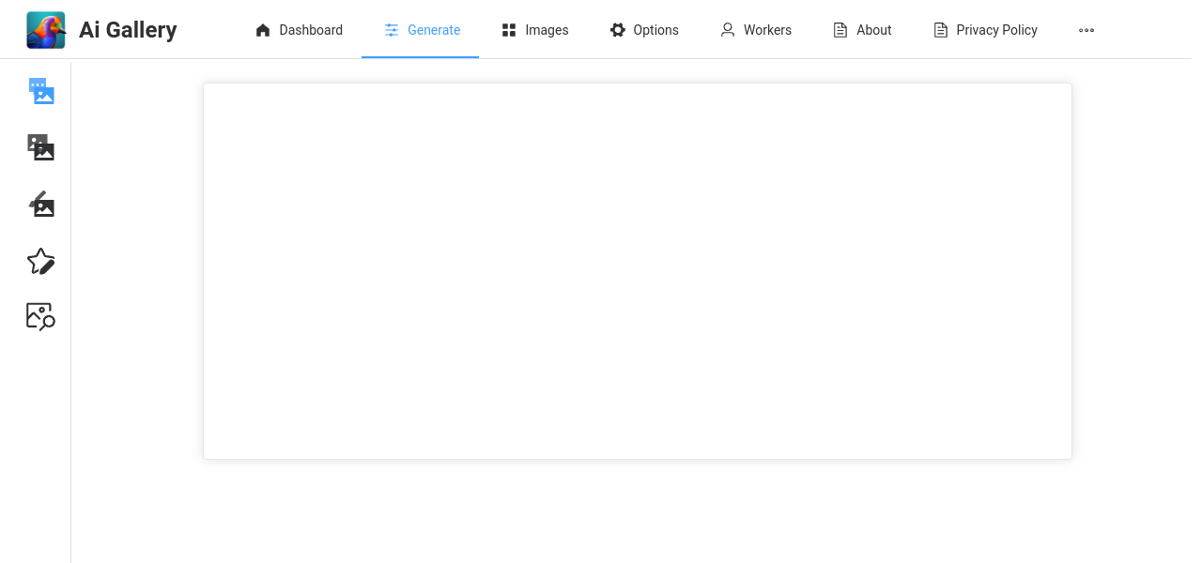Screen dimensions: 1202x563
Task: Switch to the Dashboard tab
Action: click(311, 30)
